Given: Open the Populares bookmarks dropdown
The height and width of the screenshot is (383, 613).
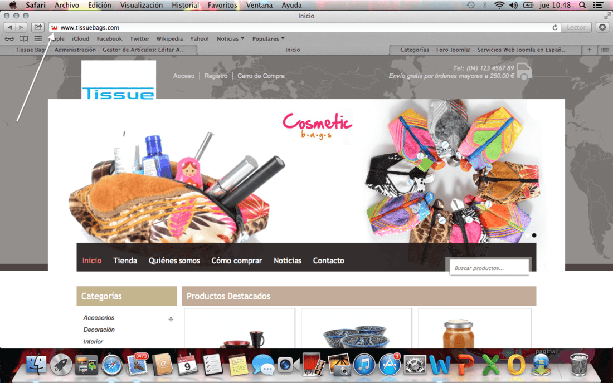Looking at the screenshot, I should click(x=268, y=38).
